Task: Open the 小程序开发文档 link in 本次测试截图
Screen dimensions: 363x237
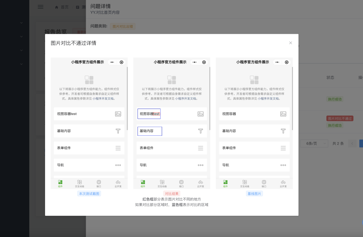Action: (103, 99)
